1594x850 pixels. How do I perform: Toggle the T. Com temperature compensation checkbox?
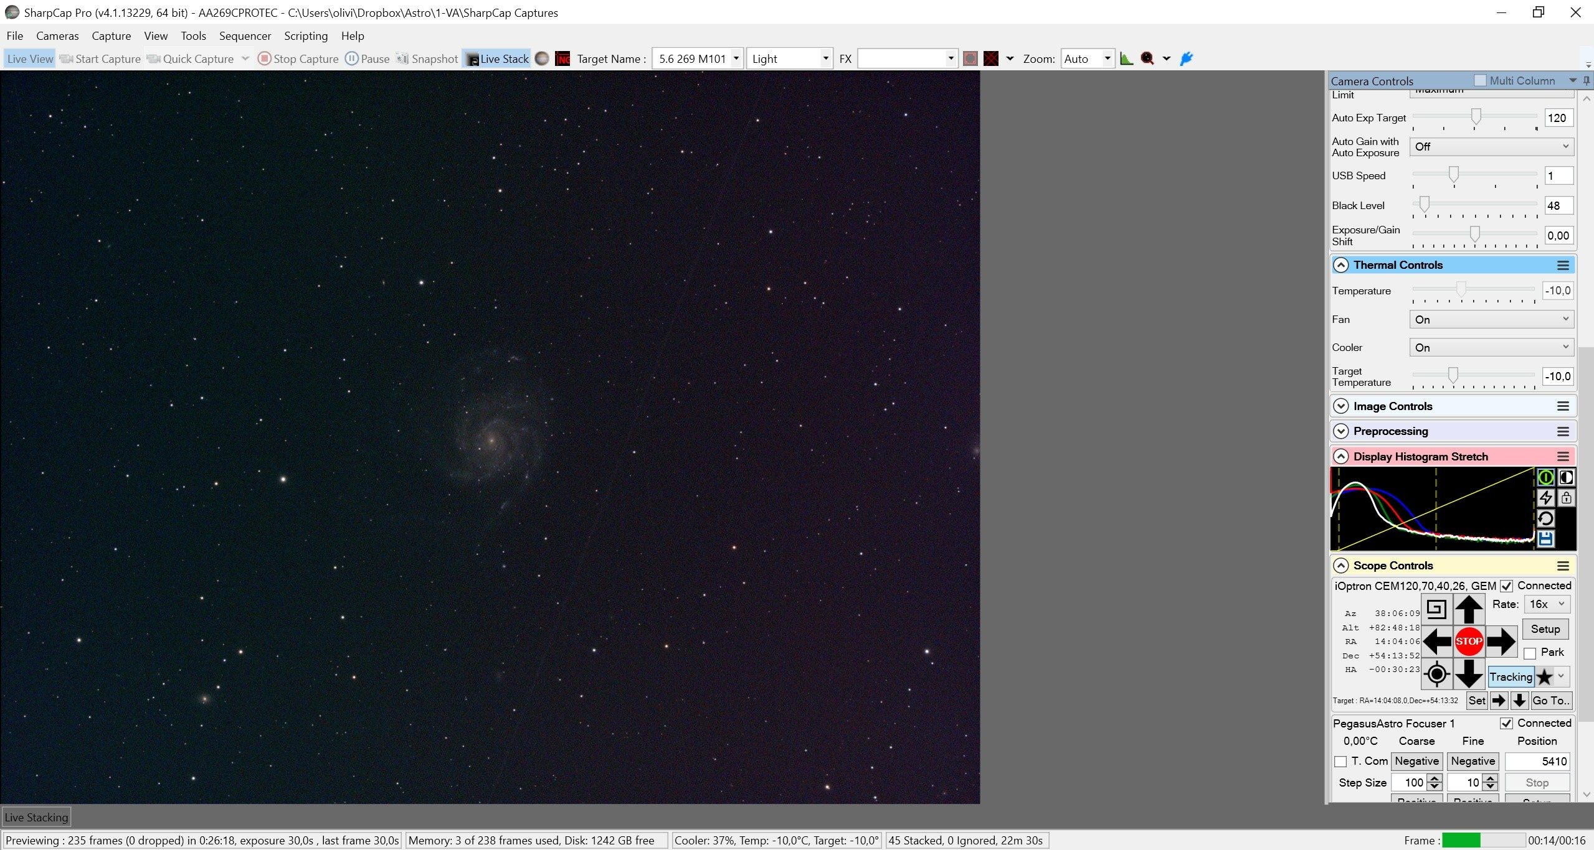(1340, 762)
